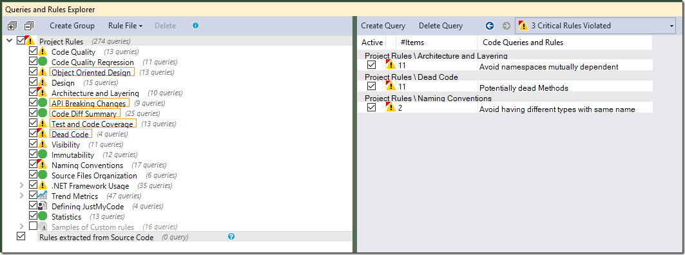685x255 pixels.
Task: Toggle the Rules extracted from Source Code checkbox
Action: pos(21,236)
